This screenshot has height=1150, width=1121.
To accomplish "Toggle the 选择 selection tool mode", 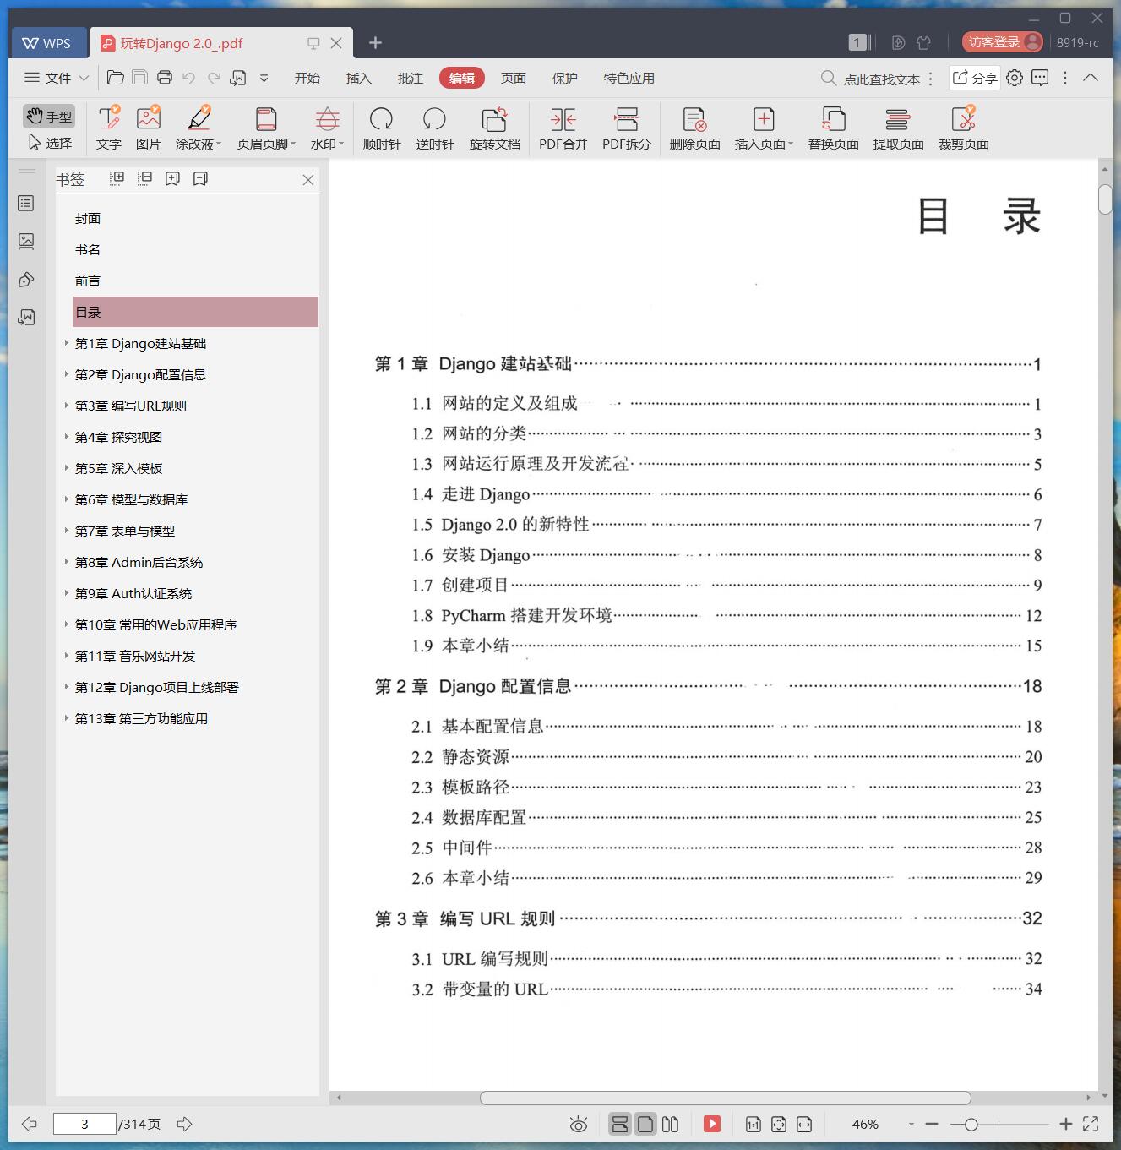I will tap(50, 143).
